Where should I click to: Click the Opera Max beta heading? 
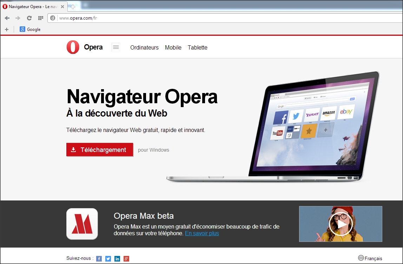[144, 216]
